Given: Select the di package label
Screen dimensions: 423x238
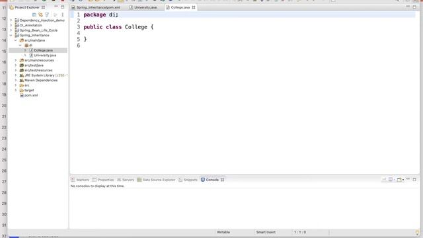Looking at the screenshot, I should pyautogui.click(x=30, y=46).
